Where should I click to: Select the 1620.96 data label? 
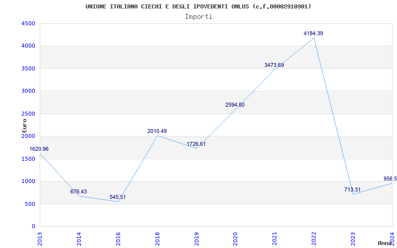(x=39, y=149)
